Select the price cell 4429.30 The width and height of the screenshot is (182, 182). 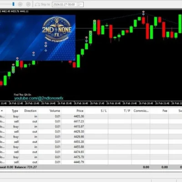pyautogui.click(x=79, y=131)
